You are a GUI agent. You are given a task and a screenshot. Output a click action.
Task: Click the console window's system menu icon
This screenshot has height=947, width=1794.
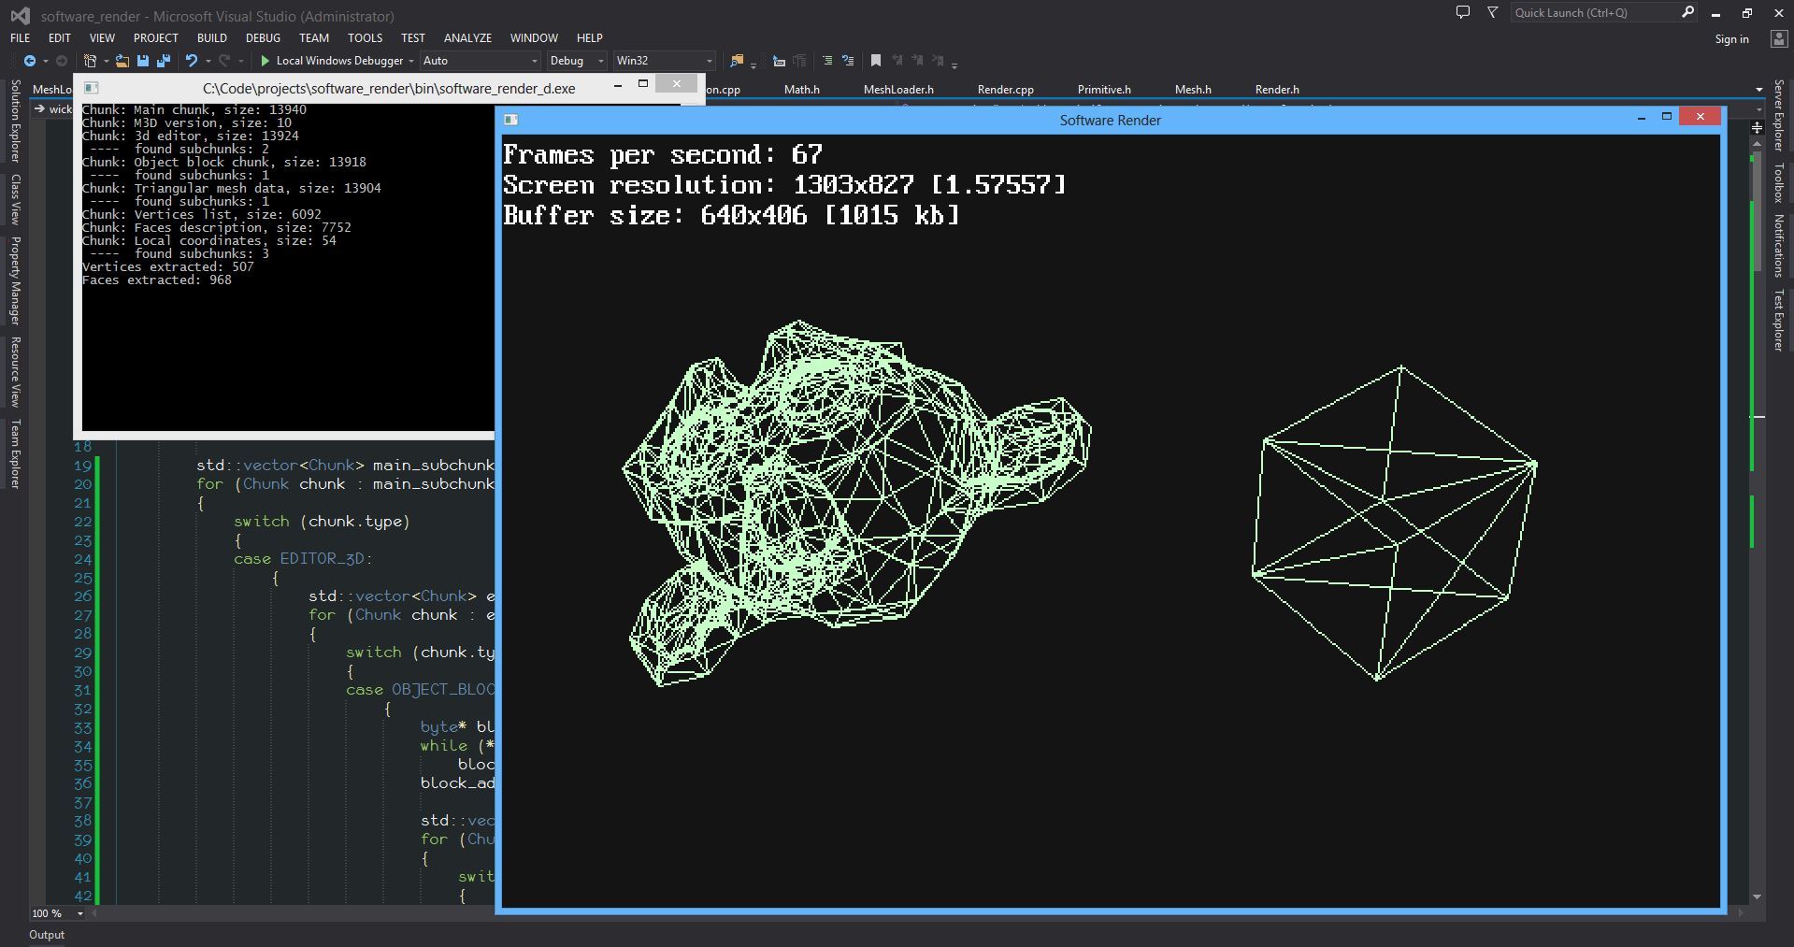click(91, 87)
